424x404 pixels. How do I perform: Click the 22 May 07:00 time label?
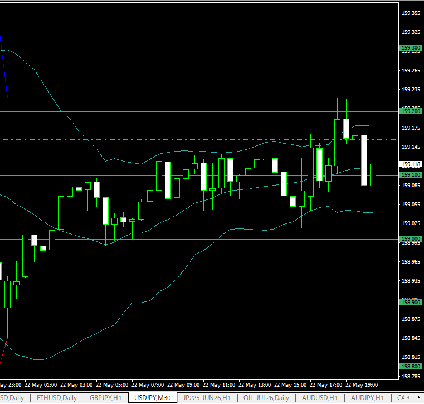(148, 385)
